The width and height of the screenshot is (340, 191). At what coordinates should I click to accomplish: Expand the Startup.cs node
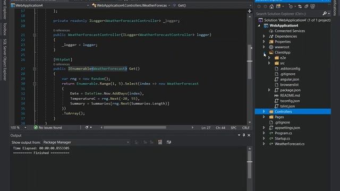point(264,138)
